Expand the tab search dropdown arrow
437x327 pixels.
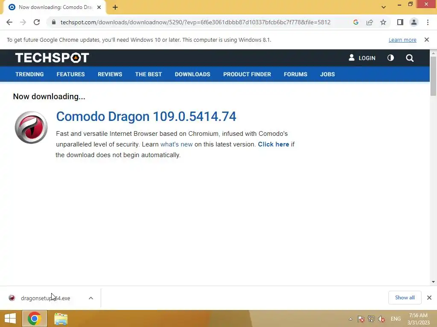(x=384, y=7)
